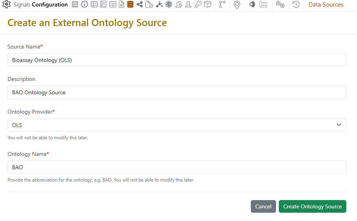Click the Data Sources tab label

pos(326,5)
